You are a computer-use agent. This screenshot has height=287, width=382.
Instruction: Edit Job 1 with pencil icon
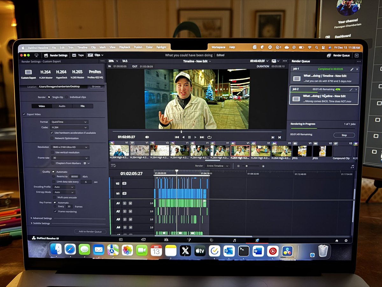[x=352, y=69]
